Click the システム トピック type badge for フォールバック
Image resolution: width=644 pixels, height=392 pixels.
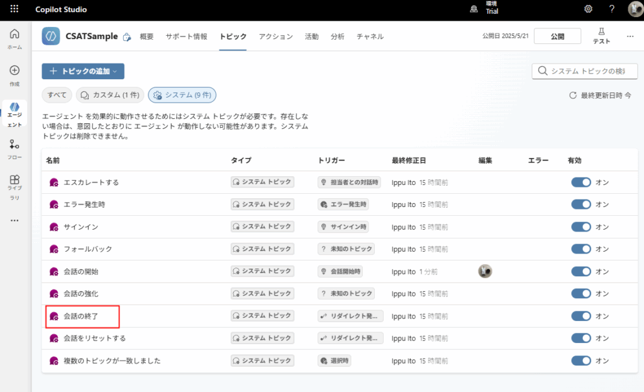pyautogui.click(x=262, y=249)
